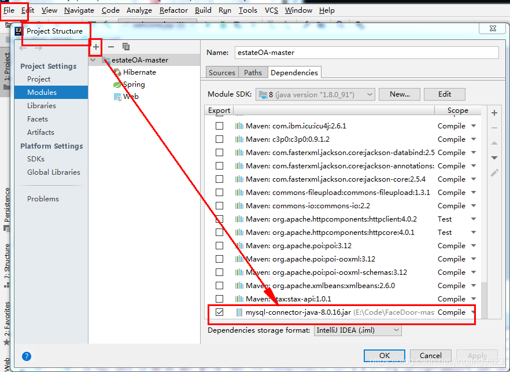Select the Modules settings item
Viewport: 510px width, 372px height.
coord(51,93)
